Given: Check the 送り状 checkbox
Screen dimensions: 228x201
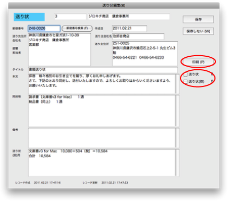Looking at the screenshot, I should [186, 74].
